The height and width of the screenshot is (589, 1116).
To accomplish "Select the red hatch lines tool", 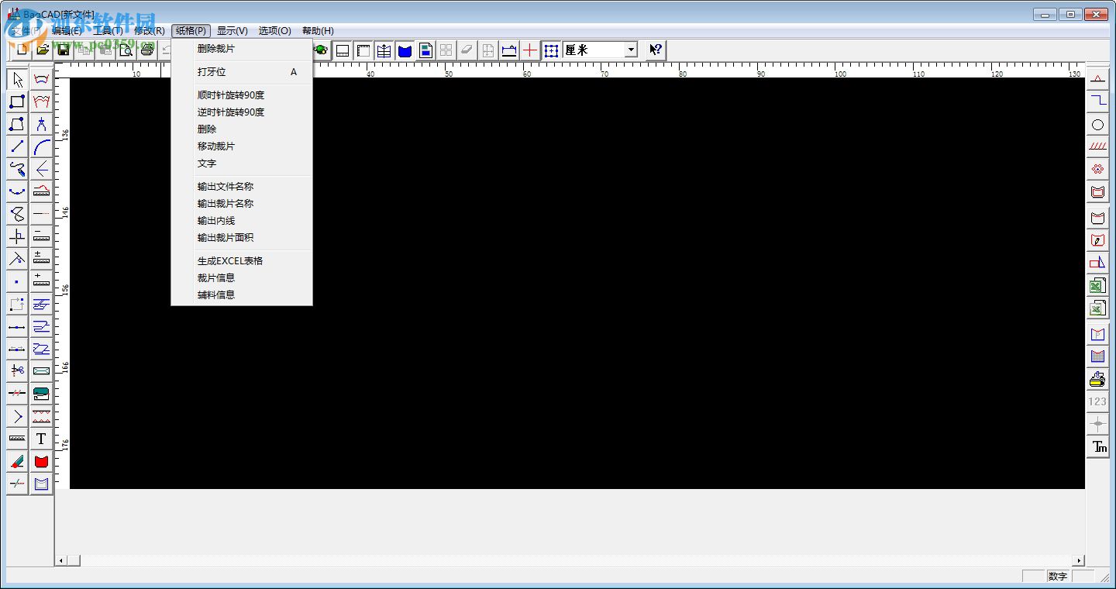I will [1097, 146].
